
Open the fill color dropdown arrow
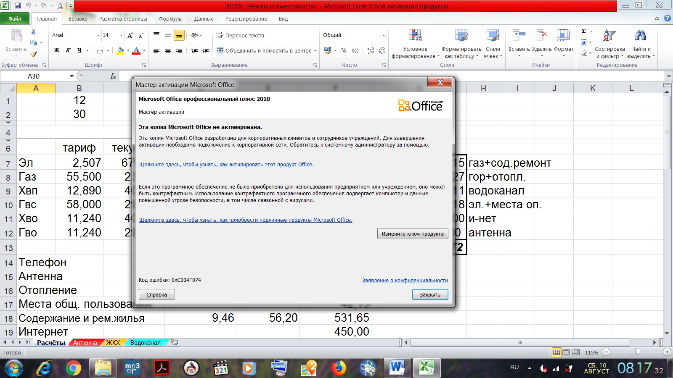tap(128, 51)
